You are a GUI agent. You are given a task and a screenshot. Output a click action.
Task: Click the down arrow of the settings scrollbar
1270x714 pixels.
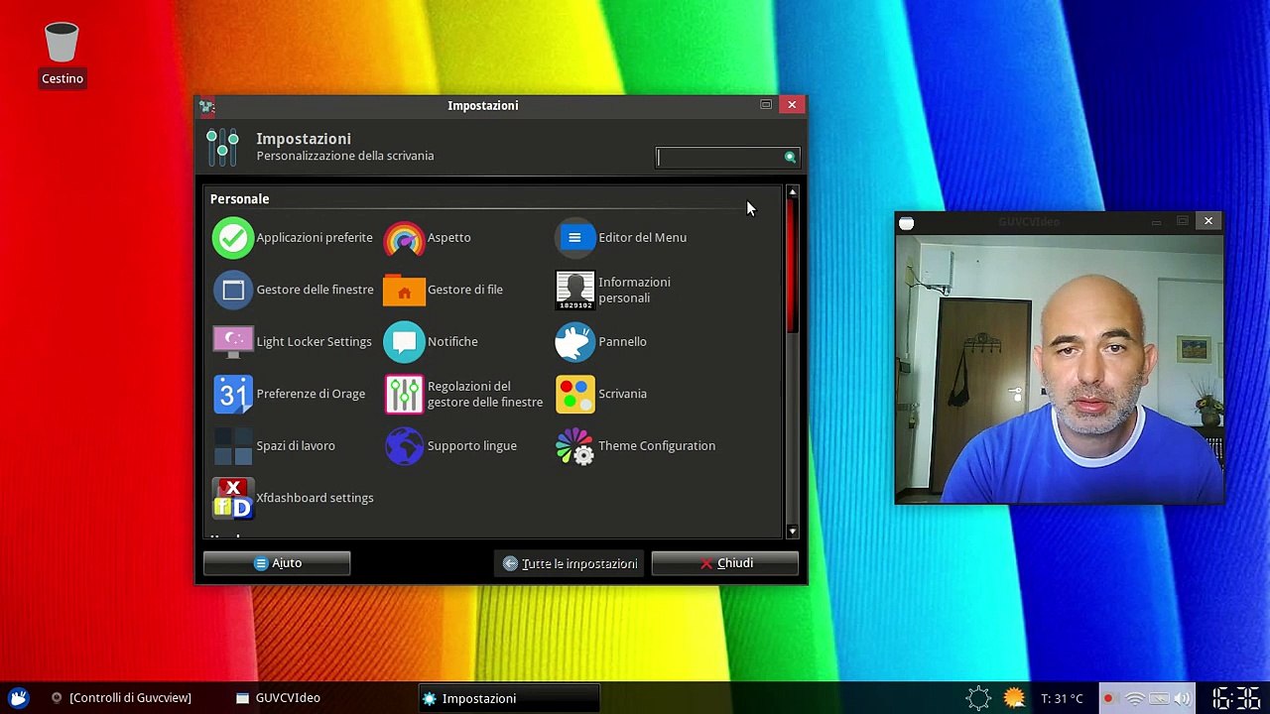pyautogui.click(x=792, y=532)
